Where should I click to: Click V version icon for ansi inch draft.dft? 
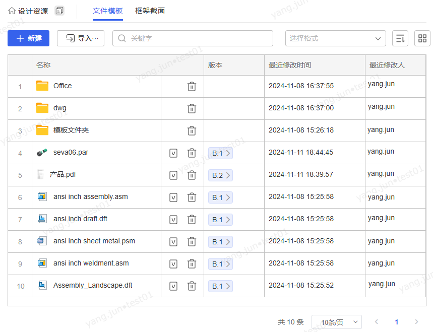(x=173, y=220)
